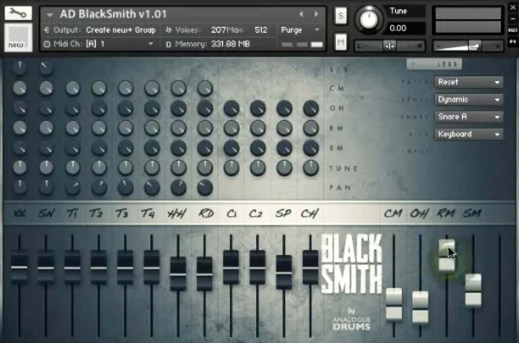
Task: Open the Midi Ch channel dropdown arrow
Action: 151,44
